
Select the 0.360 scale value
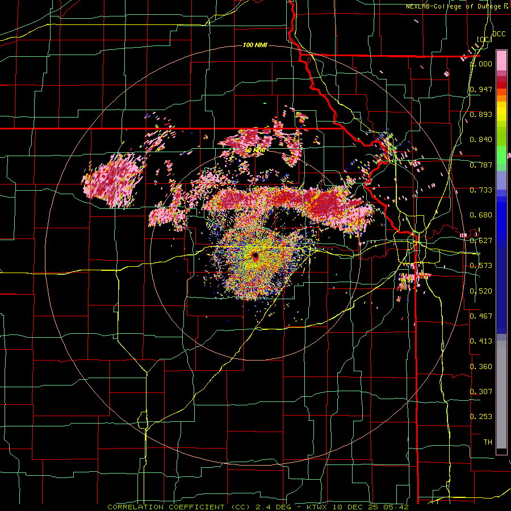click(481, 367)
